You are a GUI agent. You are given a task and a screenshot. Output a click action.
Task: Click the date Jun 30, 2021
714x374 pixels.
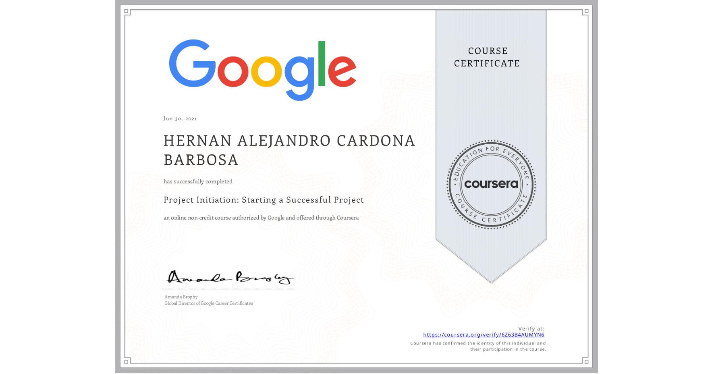point(180,118)
